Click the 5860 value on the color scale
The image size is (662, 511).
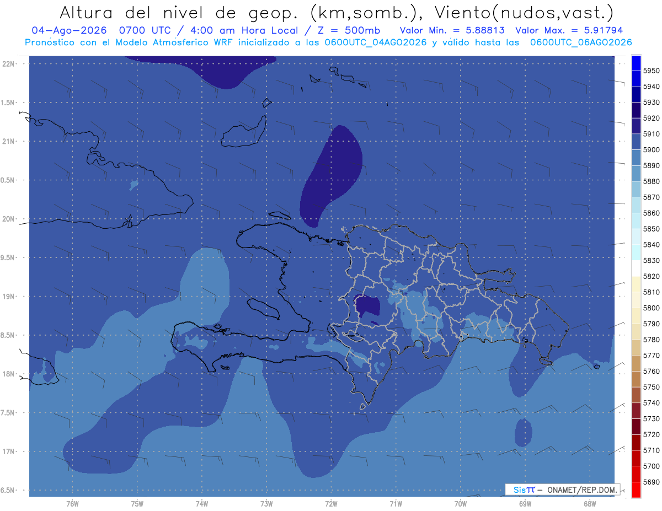[652, 213]
